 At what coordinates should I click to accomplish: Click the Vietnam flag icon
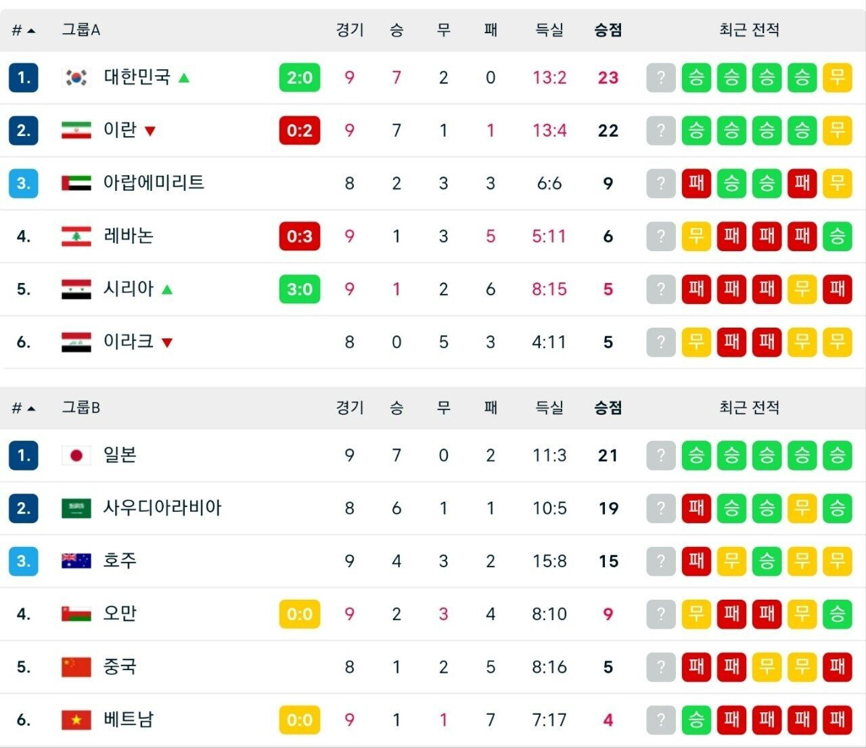click(x=76, y=720)
